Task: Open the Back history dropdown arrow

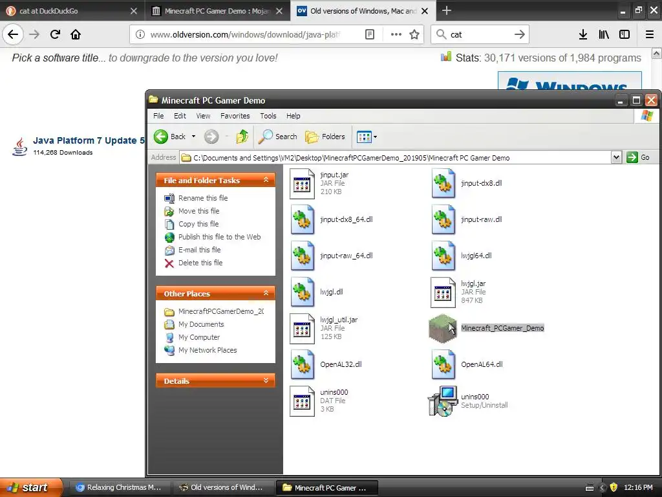Action: (x=194, y=137)
